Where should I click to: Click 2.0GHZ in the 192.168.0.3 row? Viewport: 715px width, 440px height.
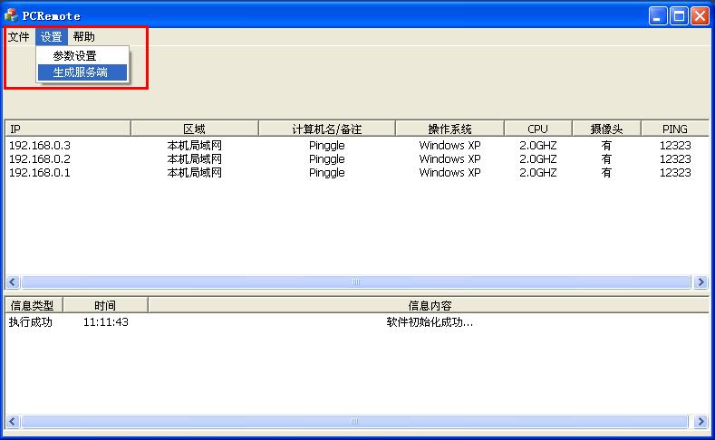(x=538, y=145)
